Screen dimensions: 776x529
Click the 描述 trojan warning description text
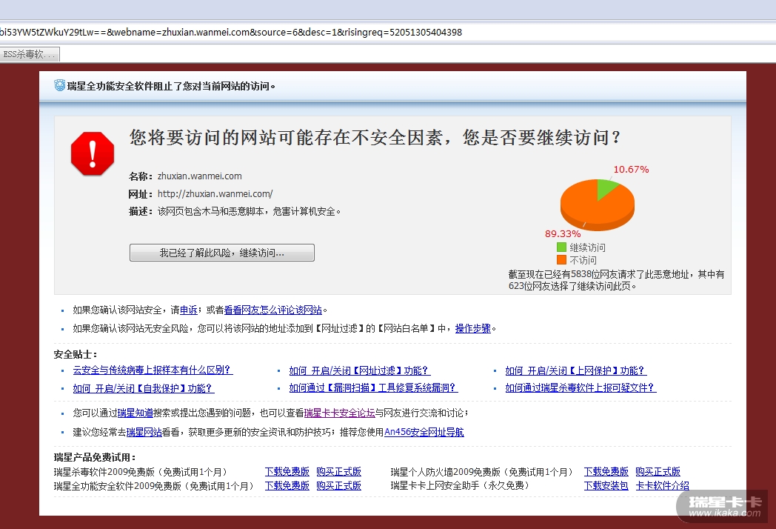tap(249, 211)
